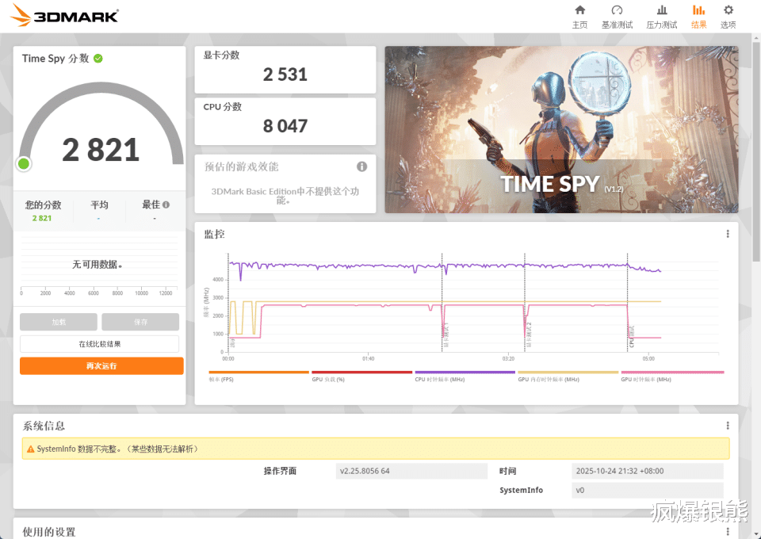Screen dimensions: 761x539
Task: Toggle CPU 时钟频率 purple legend
Action: pos(465,376)
